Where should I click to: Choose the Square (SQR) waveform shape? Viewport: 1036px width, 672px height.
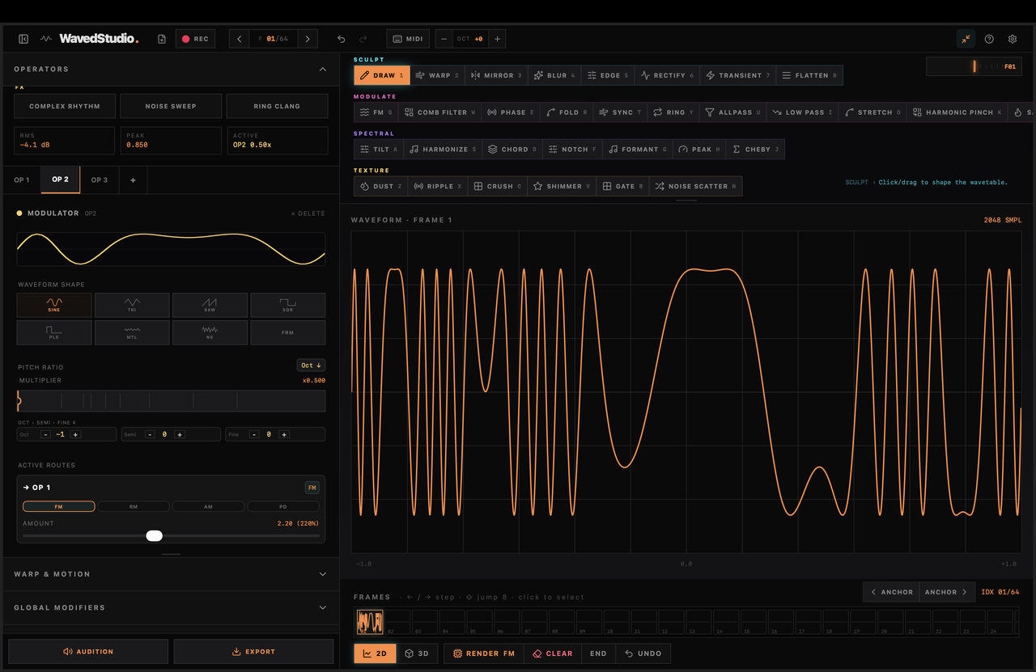tap(288, 305)
